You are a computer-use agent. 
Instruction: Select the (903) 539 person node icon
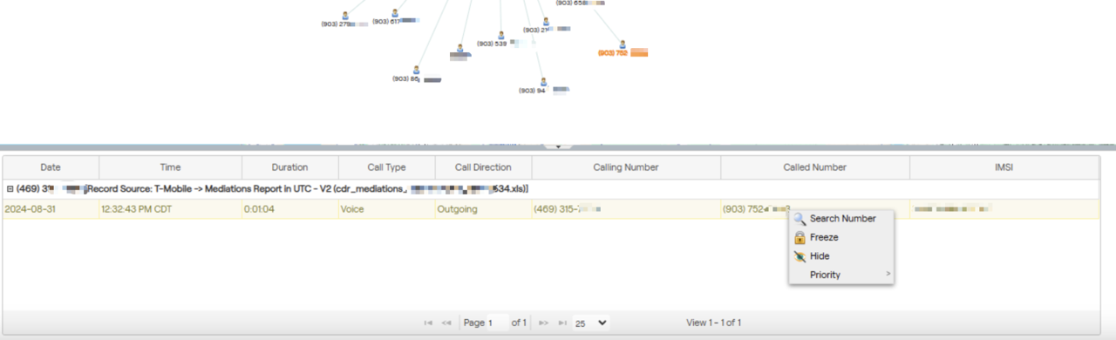tap(501, 36)
